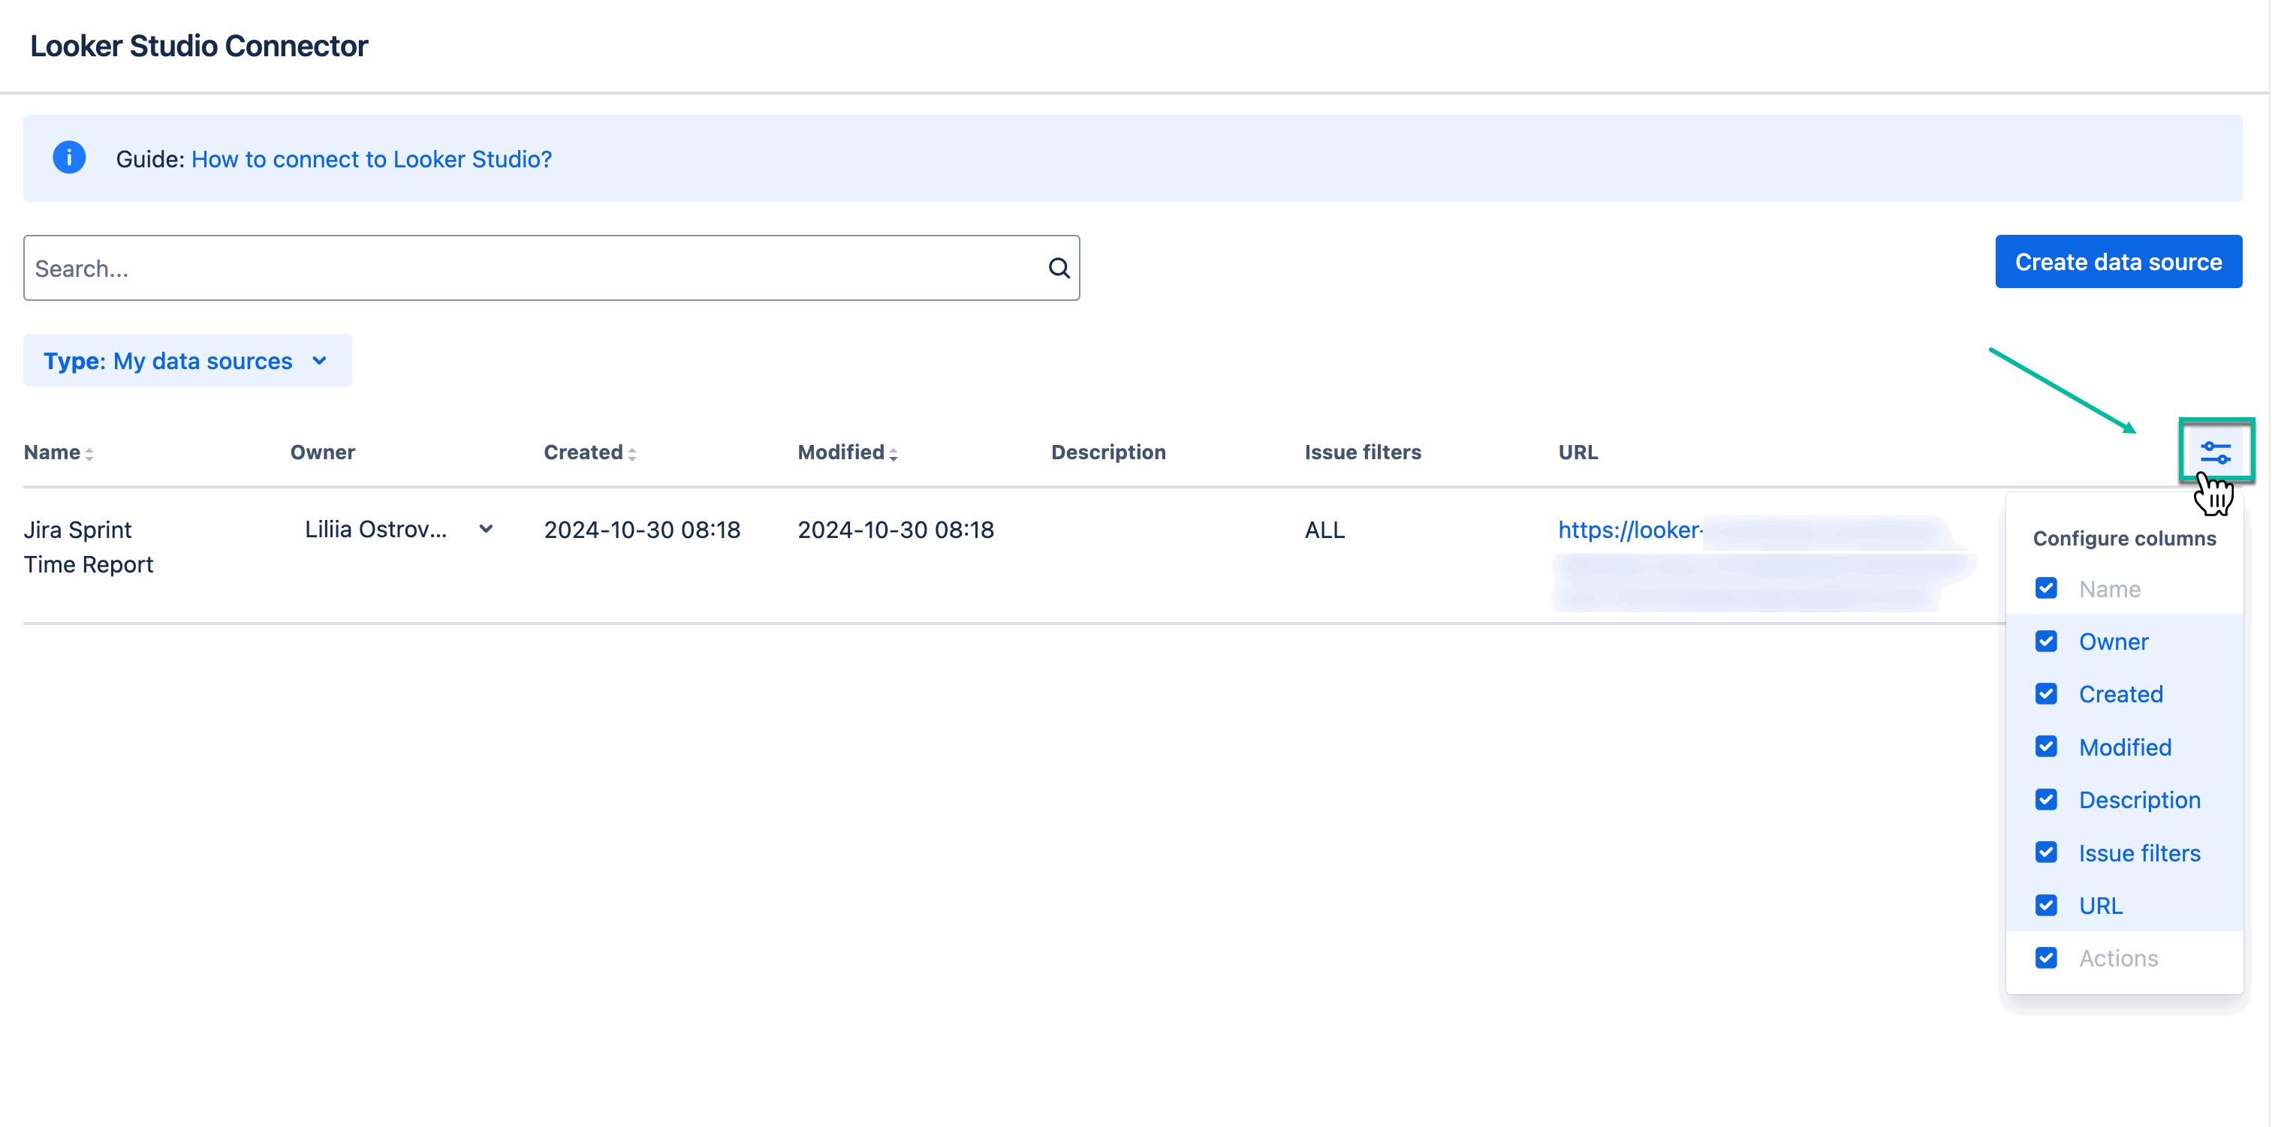The width and height of the screenshot is (2272, 1127).
Task: Open the How to connect to Looker Studio link
Action: point(372,158)
